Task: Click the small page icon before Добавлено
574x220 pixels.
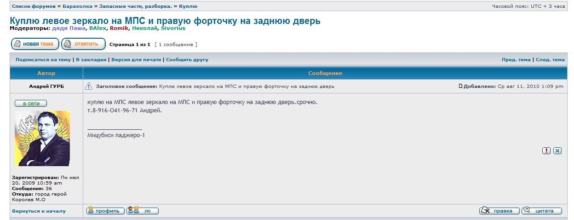Action: click(x=460, y=86)
